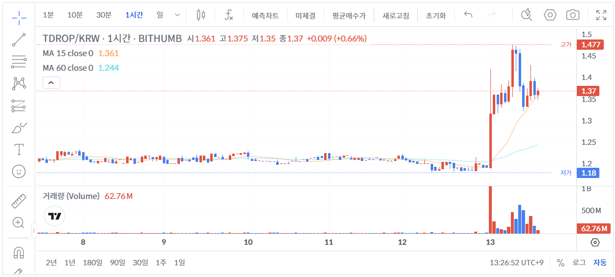Take a chart snapshot with camera
The height and width of the screenshot is (277, 615).
pos(573,15)
